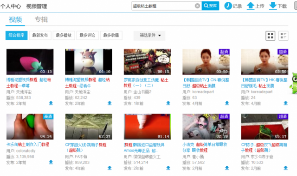Select the 专辑 tab
Image resolution: width=297 pixels, height=176 pixels.
41,19
